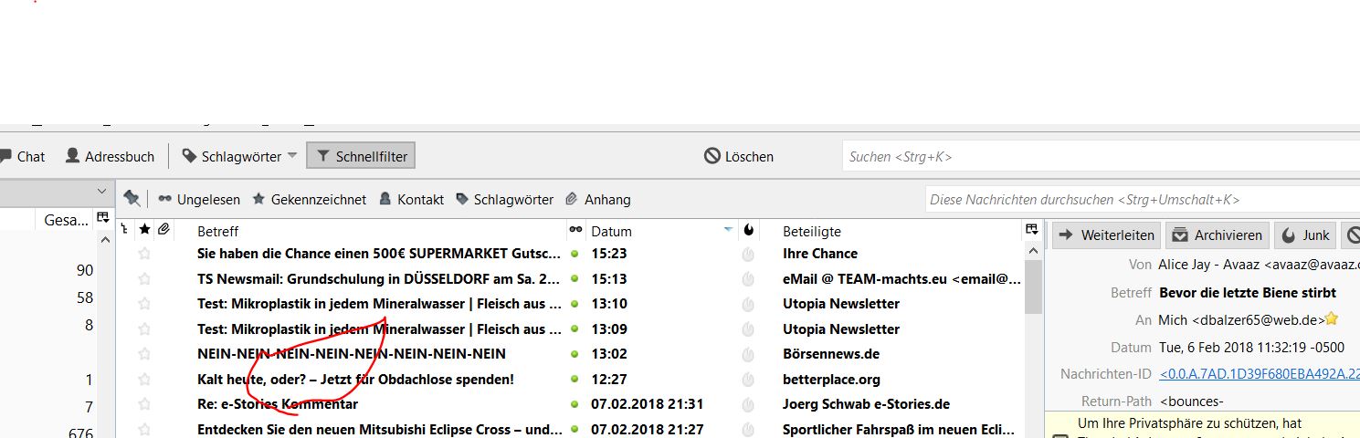
Task: Click the Schnellfilter toolbar button
Action: pyautogui.click(x=361, y=156)
